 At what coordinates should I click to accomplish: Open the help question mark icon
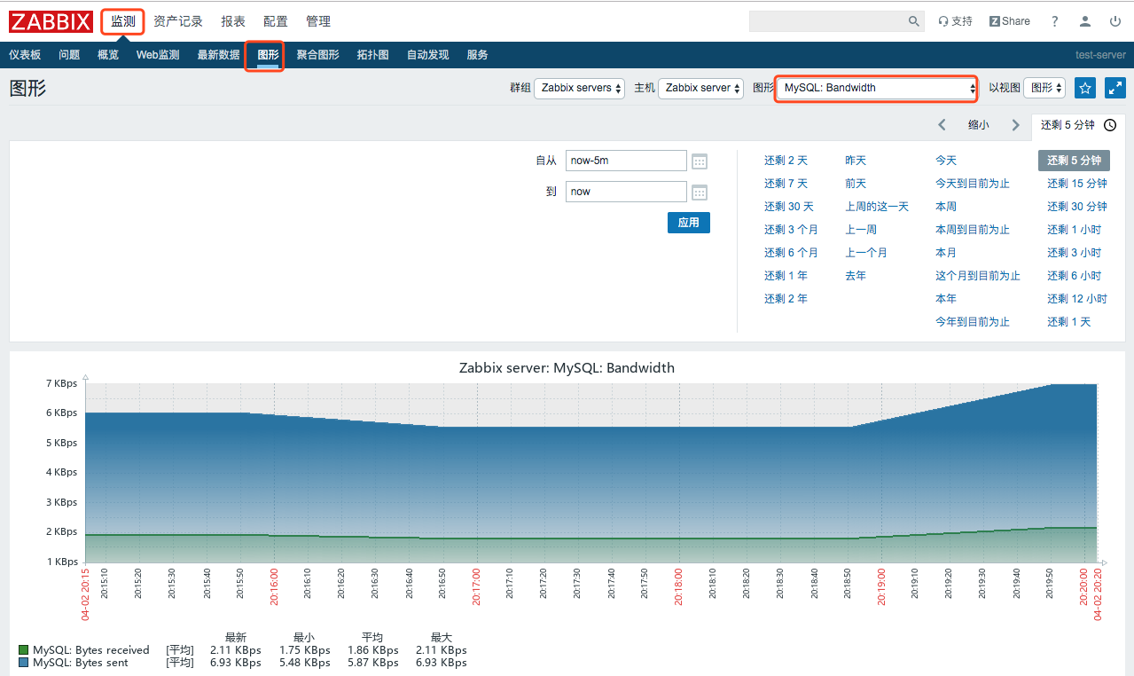1054,21
